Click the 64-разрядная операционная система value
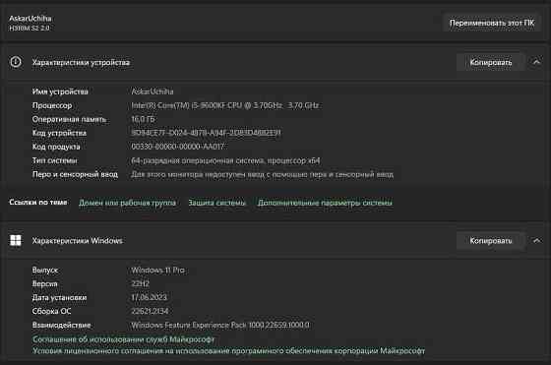 pos(225,160)
